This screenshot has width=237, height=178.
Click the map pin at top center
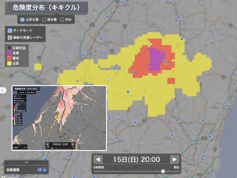pyautogui.click(x=122, y=2)
